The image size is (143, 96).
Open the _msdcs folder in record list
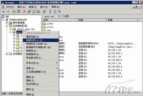point(44,24)
